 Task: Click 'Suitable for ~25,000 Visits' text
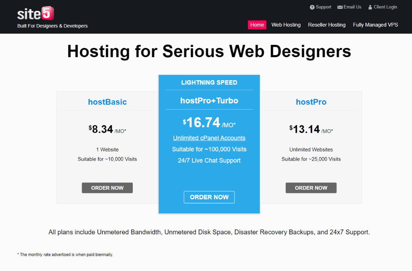(x=311, y=159)
